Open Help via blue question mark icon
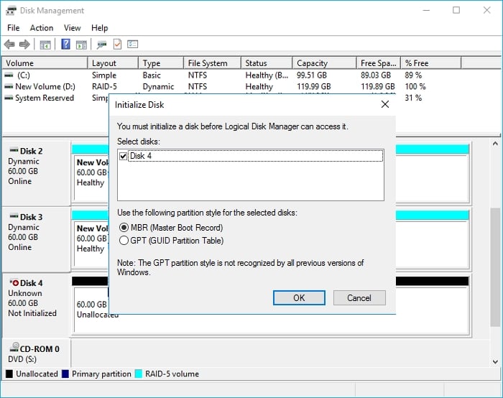Screen dimensions: 503x398 click(x=65, y=45)
